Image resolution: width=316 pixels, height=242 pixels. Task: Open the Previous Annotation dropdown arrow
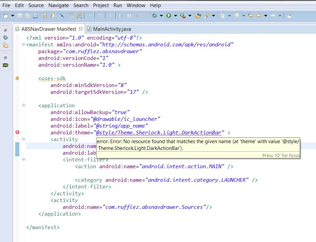tap(244, 16)
